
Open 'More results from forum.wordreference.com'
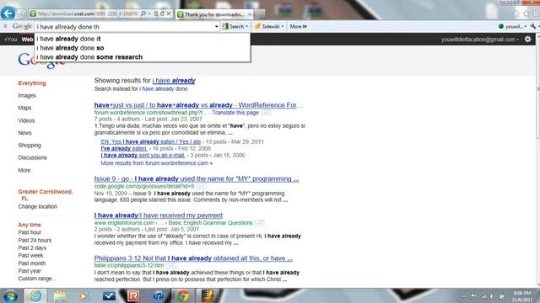(157, 163)
